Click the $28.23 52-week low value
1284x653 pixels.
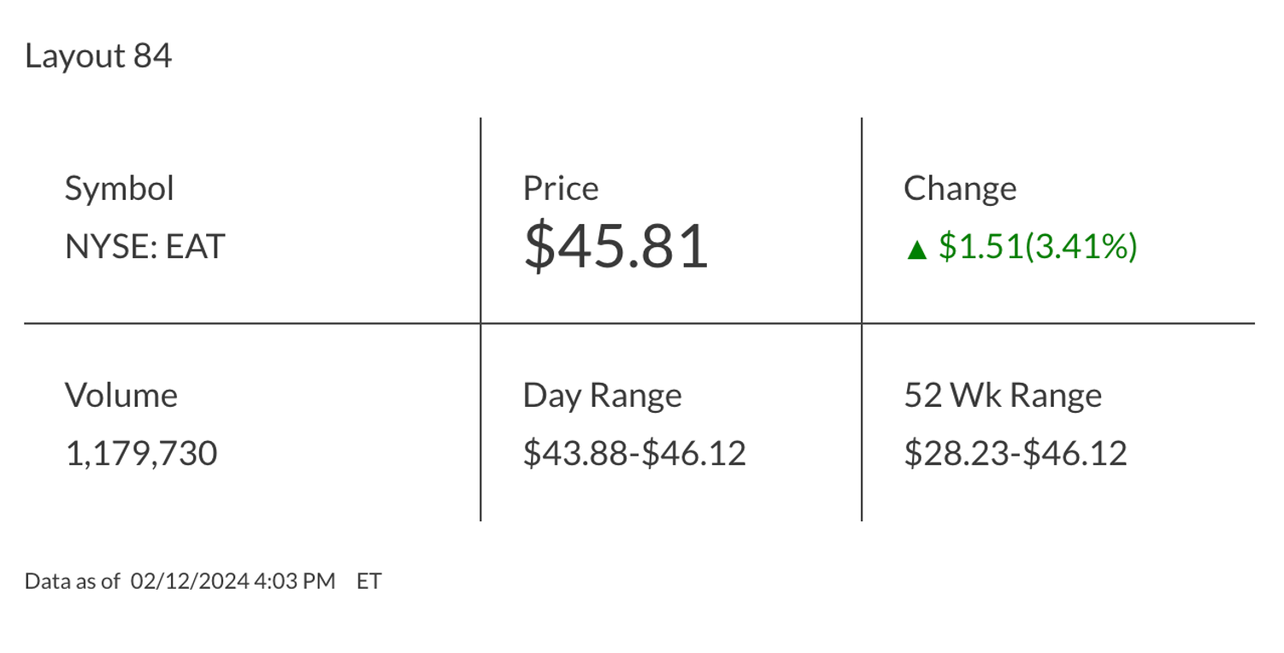957,453
